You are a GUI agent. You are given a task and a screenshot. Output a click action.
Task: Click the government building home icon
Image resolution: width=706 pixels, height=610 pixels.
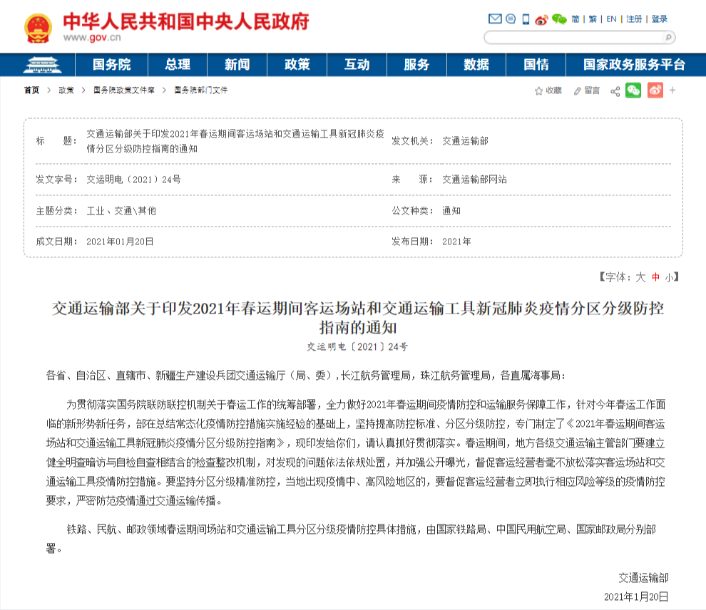[42, 65]
